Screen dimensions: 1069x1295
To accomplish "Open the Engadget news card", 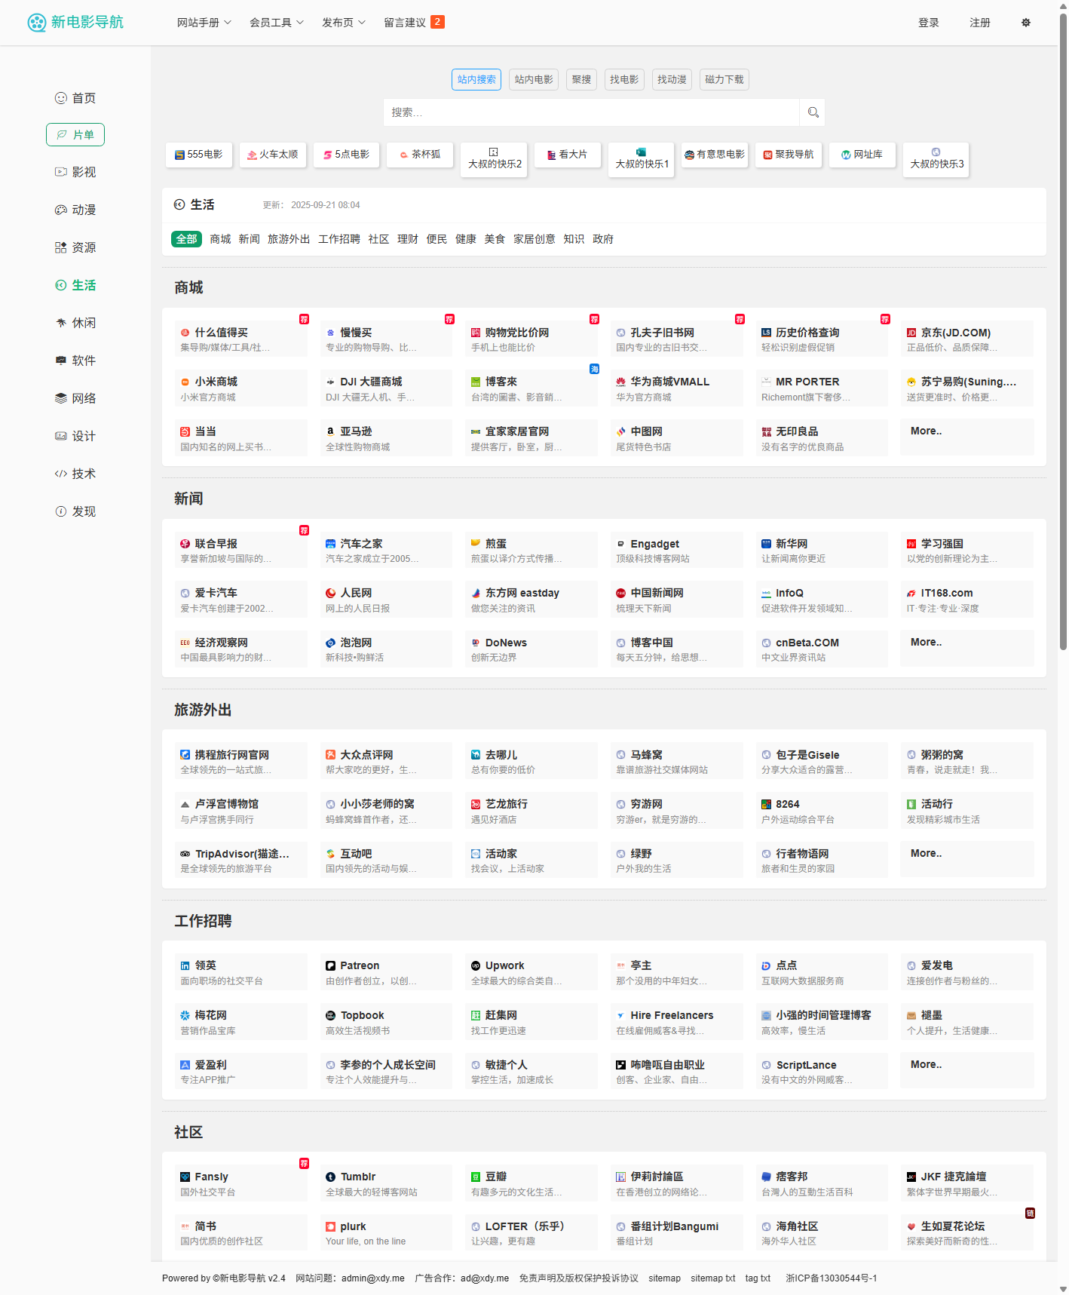I will pos(677,551).
